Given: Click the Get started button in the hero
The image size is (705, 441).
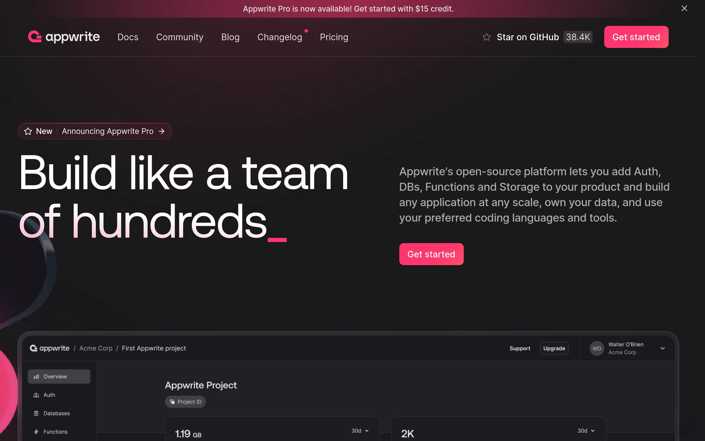Looking at the screenshot, I should [431, 254].
